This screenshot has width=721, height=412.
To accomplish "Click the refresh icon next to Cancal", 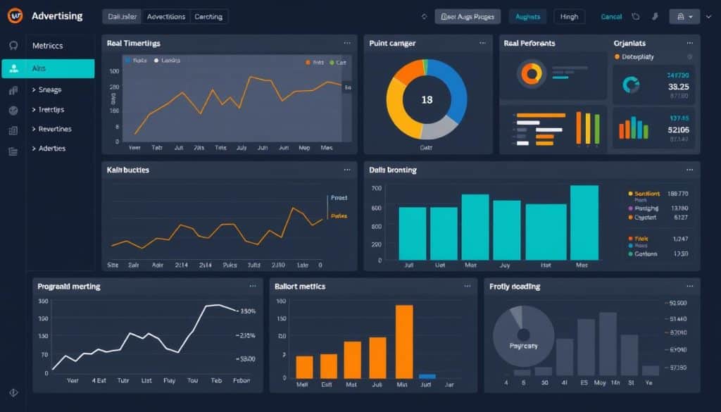I will [636, 17].
